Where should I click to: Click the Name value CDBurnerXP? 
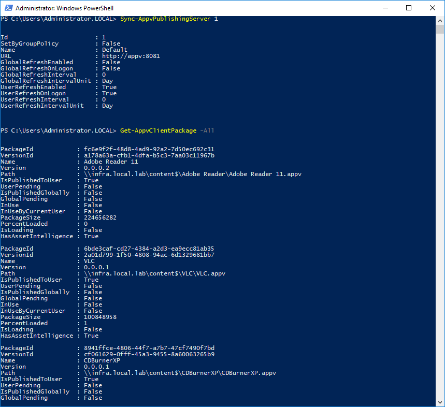tap(102, 361)
